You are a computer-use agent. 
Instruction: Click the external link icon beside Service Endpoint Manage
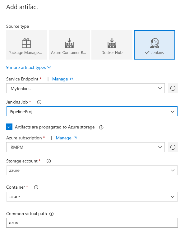pos(72,79)
